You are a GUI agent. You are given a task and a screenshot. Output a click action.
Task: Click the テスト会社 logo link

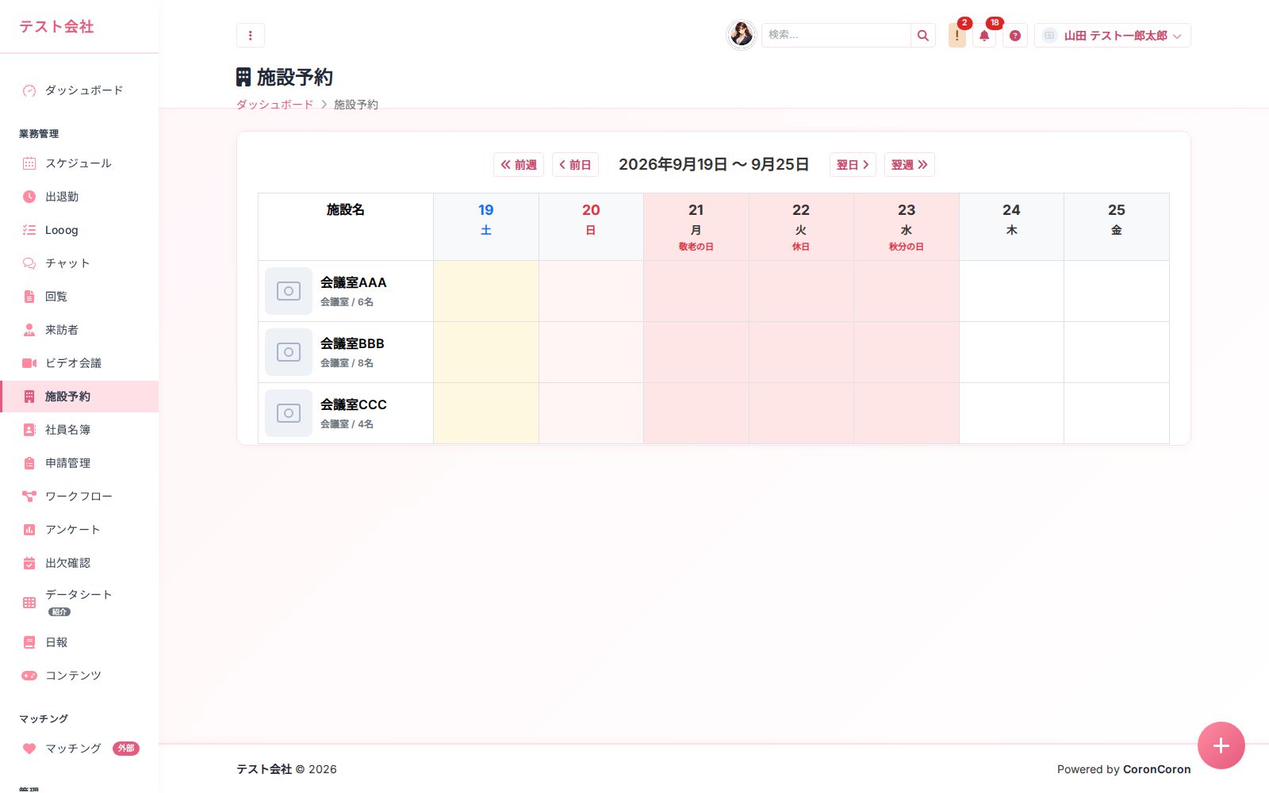click(x=56, y=27)
